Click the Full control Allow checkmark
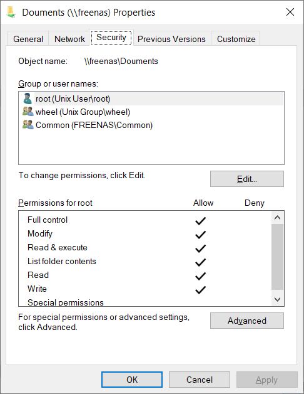This screenshot has height=394, width=304. [201, 221]
